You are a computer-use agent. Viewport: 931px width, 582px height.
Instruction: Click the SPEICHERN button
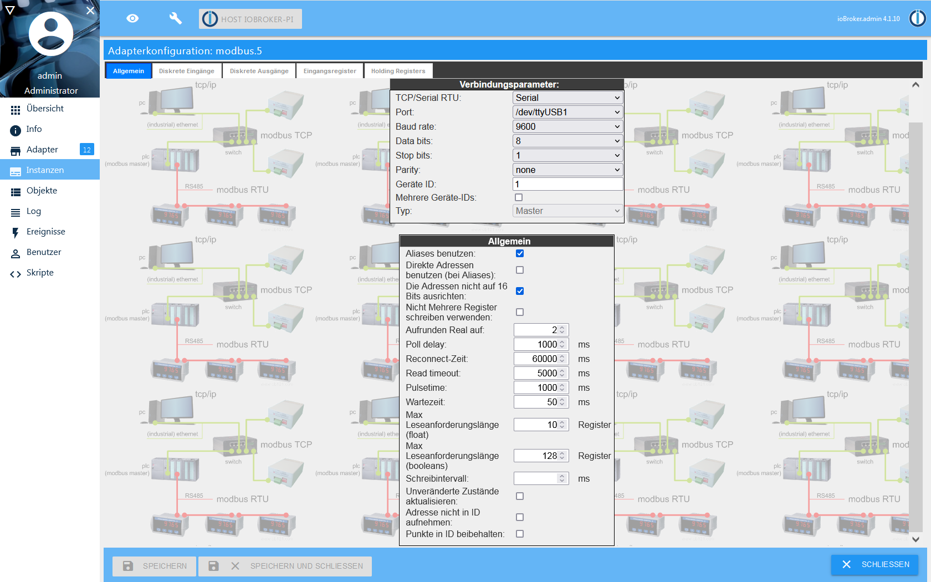(155, 566)
